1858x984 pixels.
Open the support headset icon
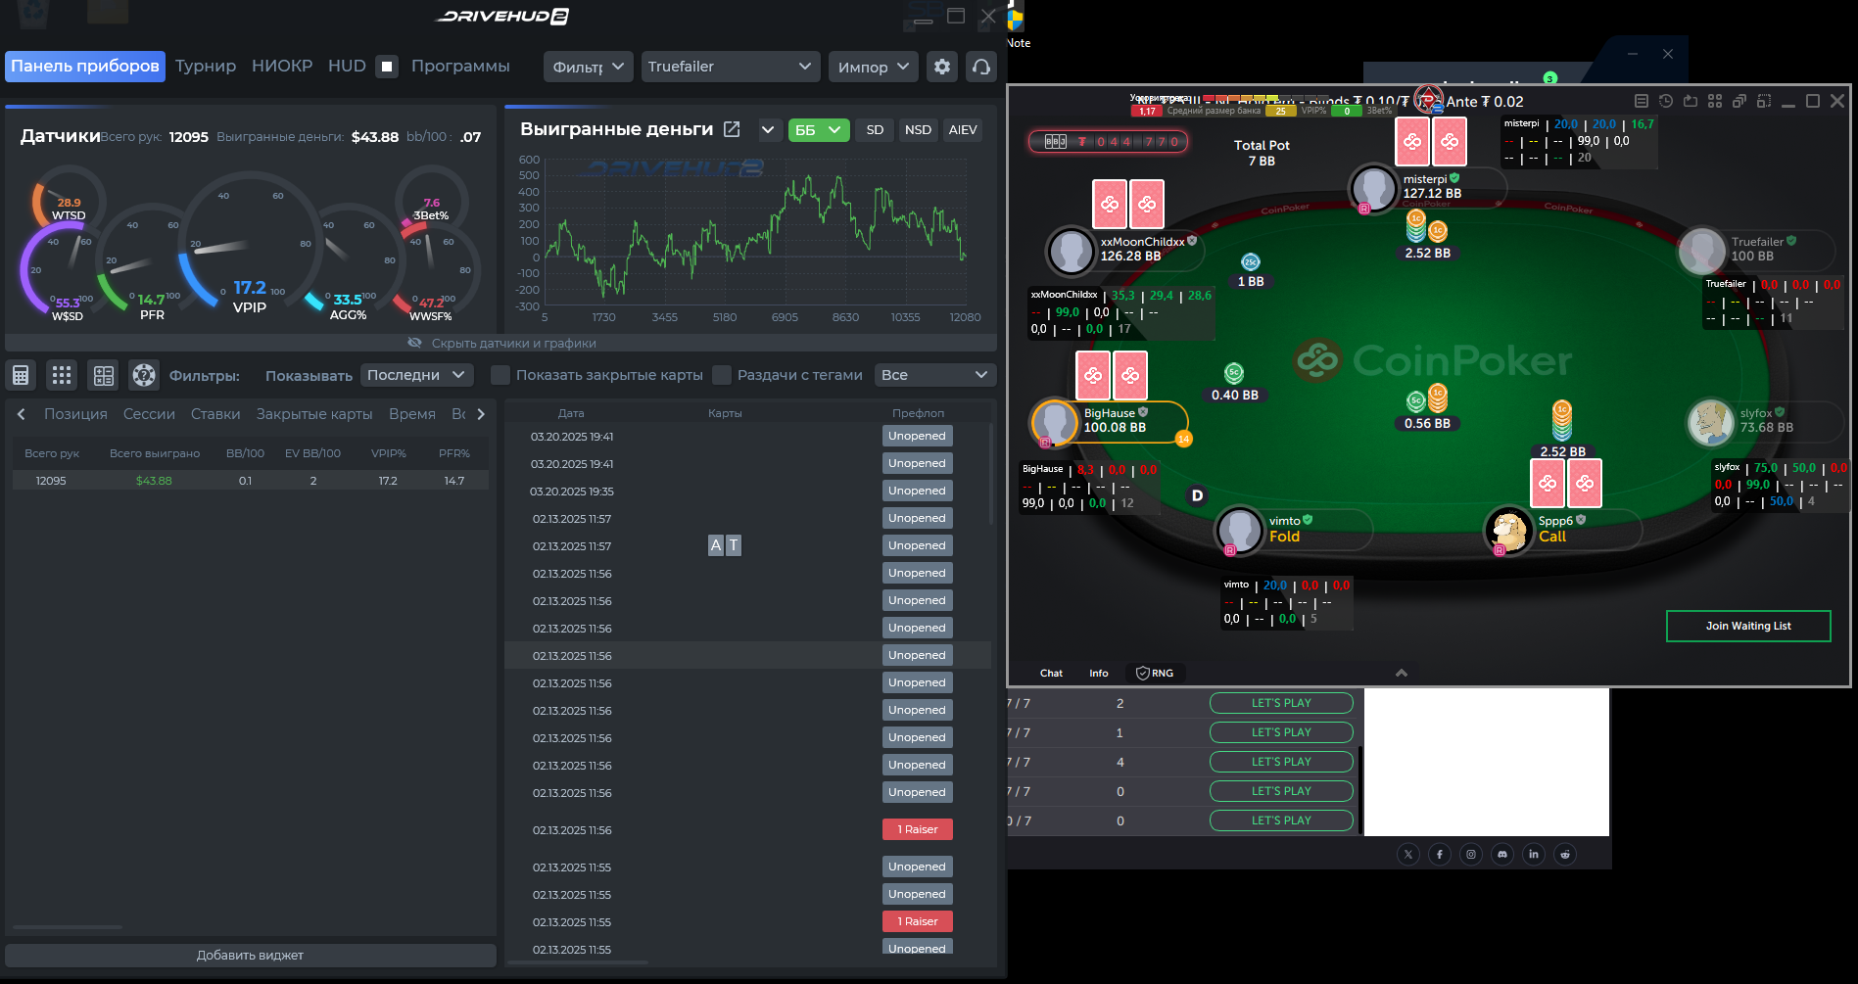pos(981,67)
